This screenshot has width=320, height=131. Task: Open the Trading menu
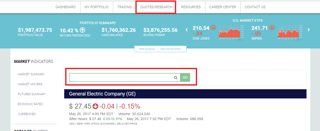[124, 7]
